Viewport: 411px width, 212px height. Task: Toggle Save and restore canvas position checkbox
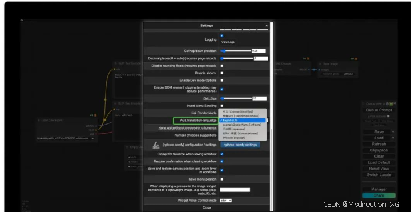tap(222, 170)
